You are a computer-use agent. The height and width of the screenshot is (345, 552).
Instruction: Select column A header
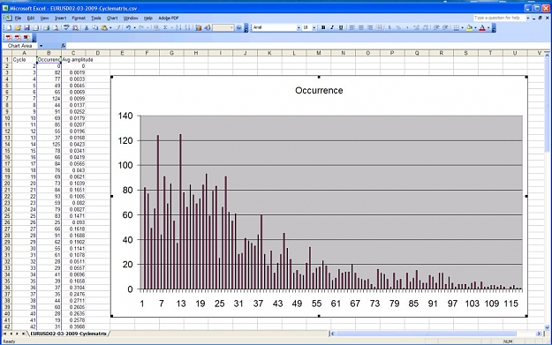(25, 53)
